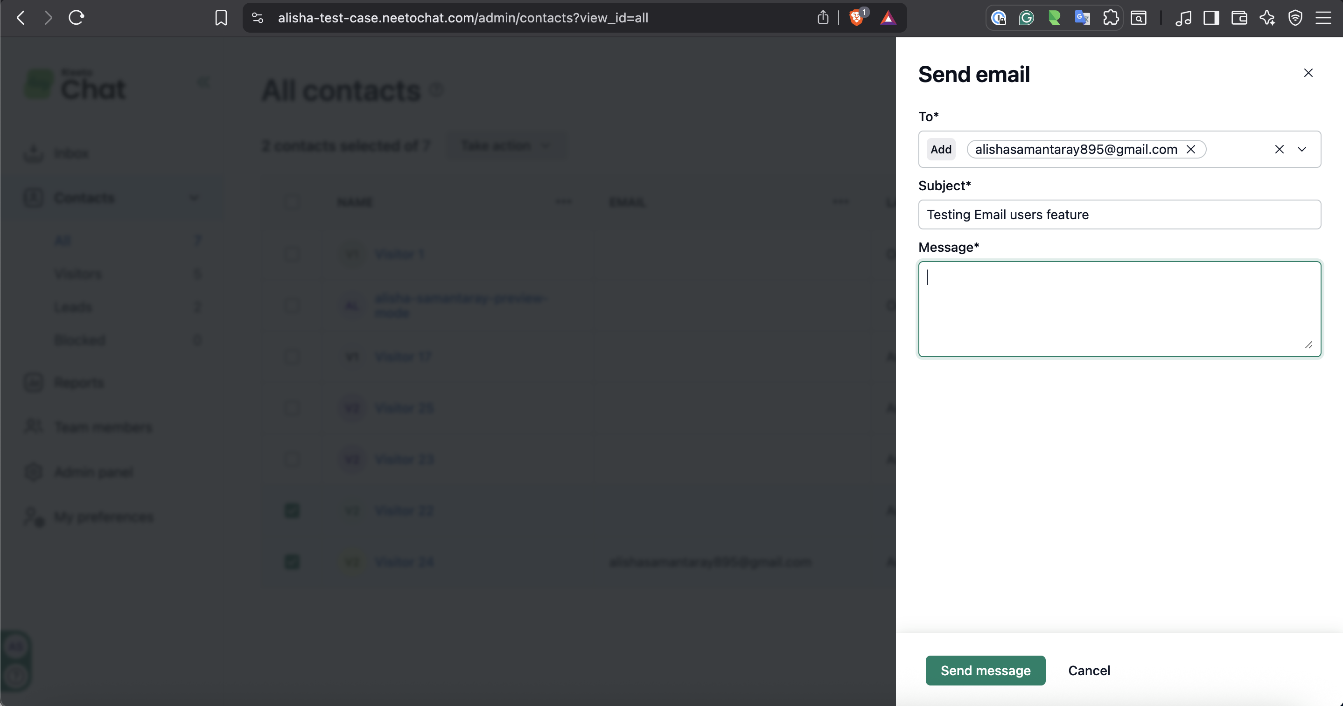The width and height of the screenshot is (1343, 706).
Task: Click the Message resize handle
Action: point(1308,345)
